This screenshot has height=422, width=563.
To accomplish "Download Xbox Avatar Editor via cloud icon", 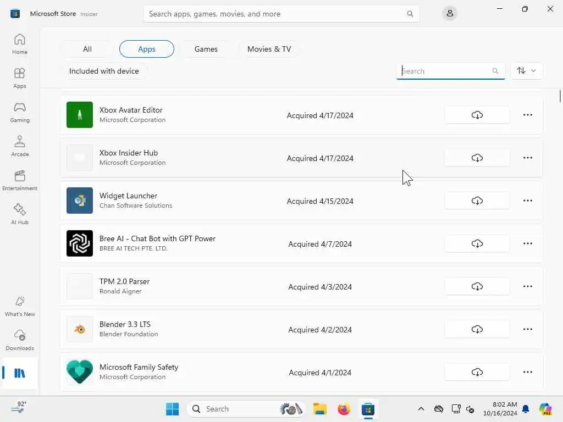I will 477,115.
